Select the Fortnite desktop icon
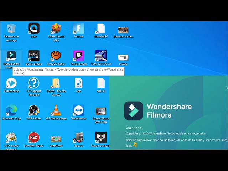Viewport: 228px width, 171px height. [78, 30]
